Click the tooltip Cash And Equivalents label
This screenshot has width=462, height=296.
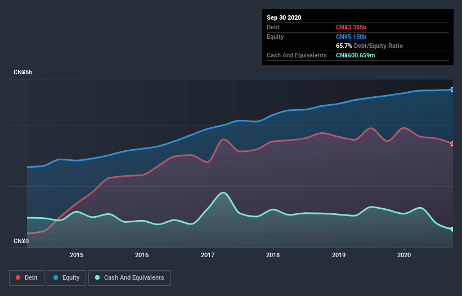tap(297, 55)
